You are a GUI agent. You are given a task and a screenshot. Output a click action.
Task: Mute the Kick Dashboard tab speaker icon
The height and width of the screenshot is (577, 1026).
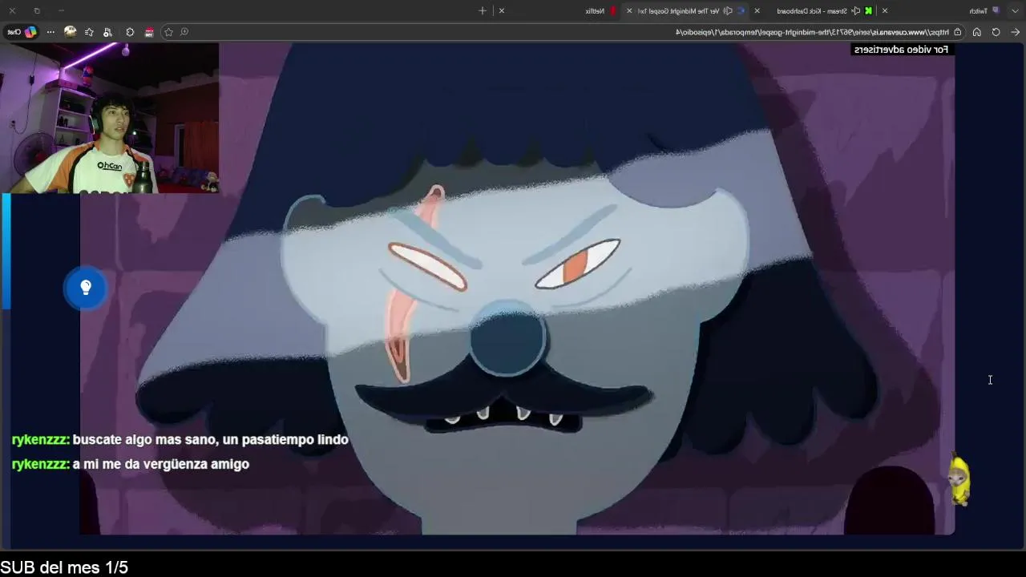[856, 10]
